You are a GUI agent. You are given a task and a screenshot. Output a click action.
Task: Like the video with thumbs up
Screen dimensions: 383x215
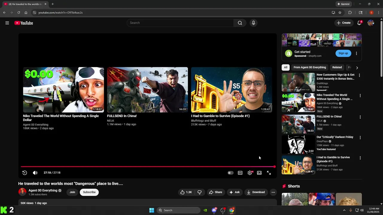[x=186, y=192]
